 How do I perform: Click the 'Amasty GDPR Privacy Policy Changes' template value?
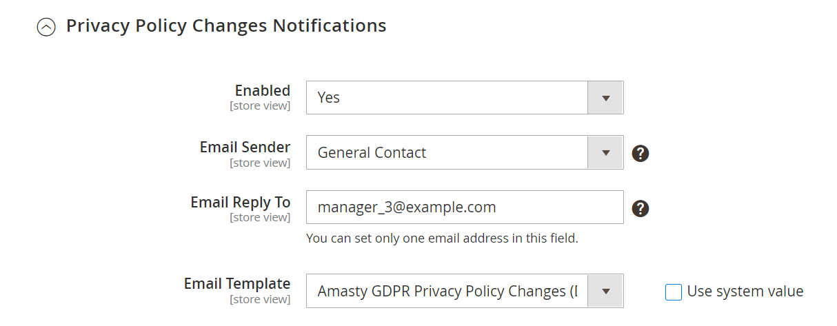click(446, 292)
